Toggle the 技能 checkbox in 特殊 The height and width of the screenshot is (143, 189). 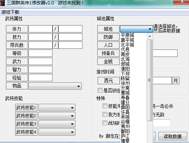pyautogui.click(x=105, y=106)
